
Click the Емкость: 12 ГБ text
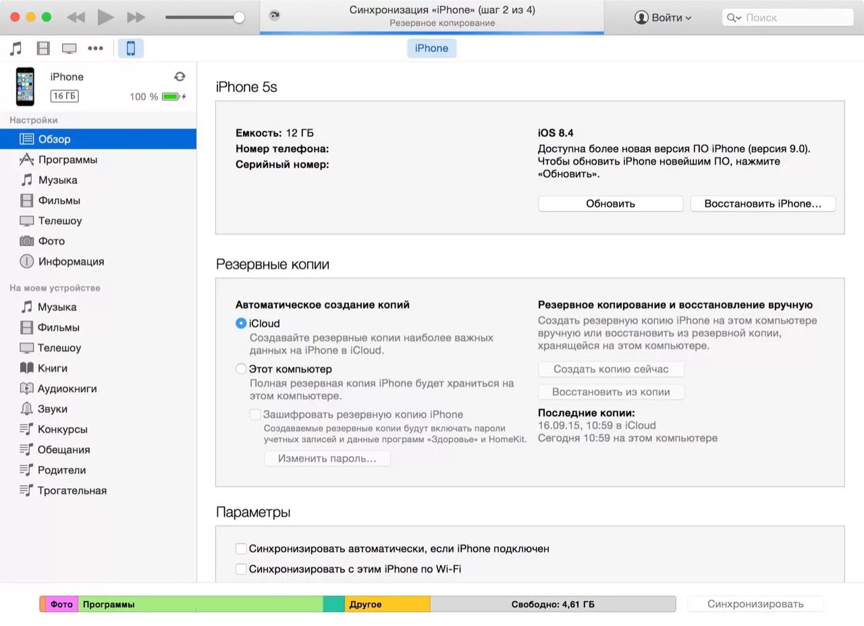click(x=275, y=133)
